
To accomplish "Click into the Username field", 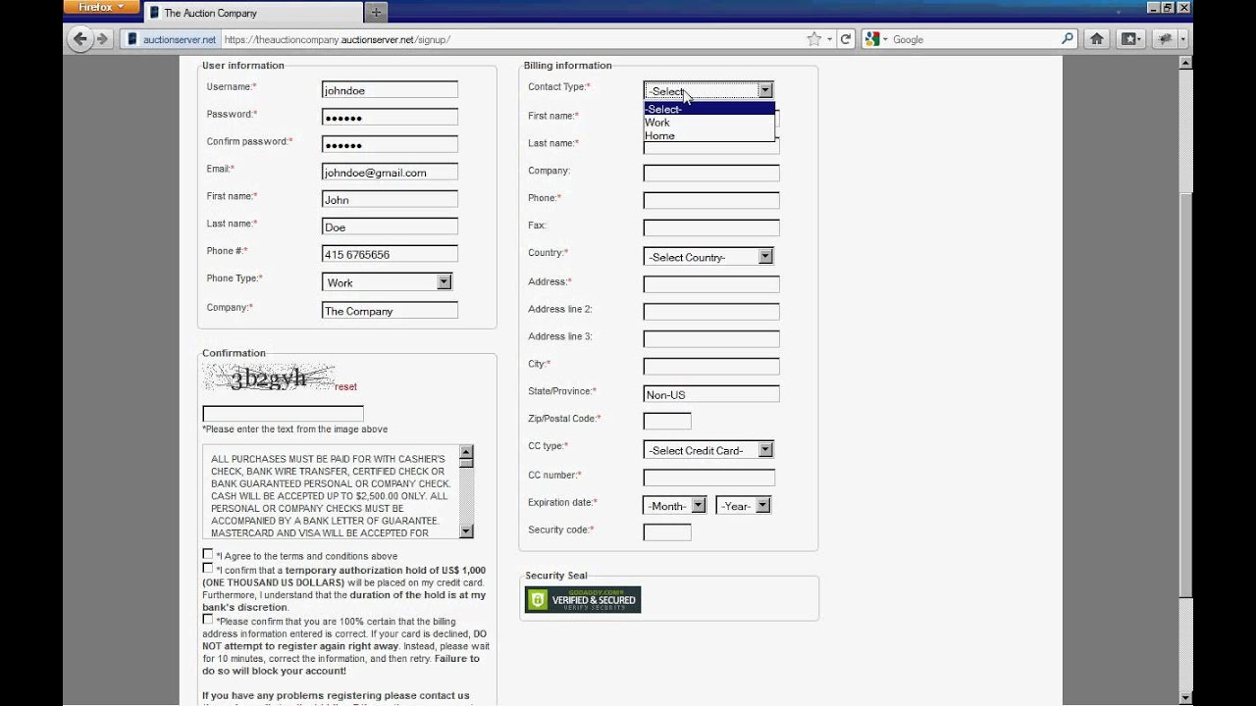I will click(390, 89).
